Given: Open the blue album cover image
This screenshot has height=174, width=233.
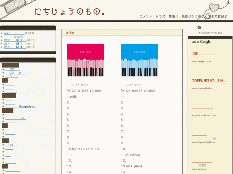Looking at the screenshot, I should tap(139, 60).
